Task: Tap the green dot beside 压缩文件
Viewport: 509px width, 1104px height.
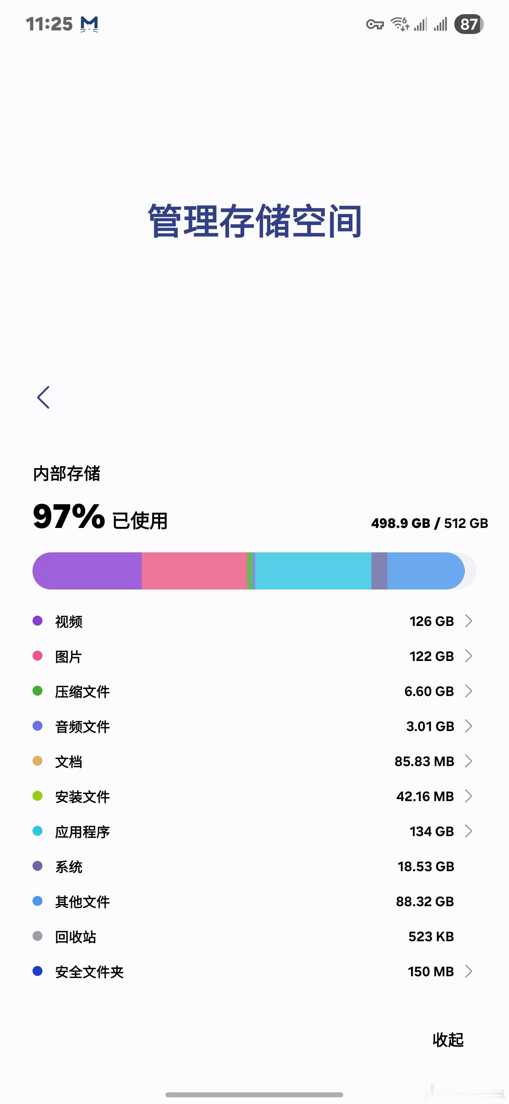Action: [38, 691]
